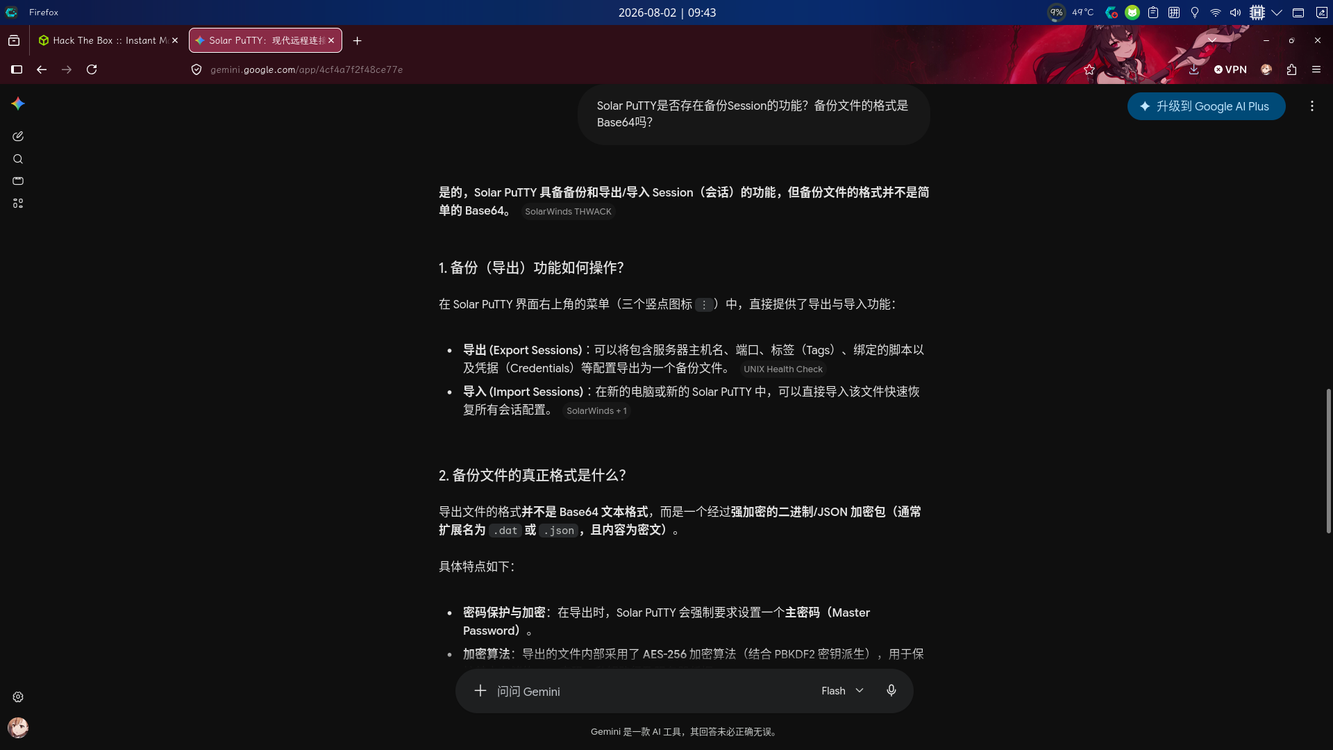The height and width of the screenshot is (750, 1333).
Task: Open the SolarWinds THWACK source chip
Action: tap(568, 211)
